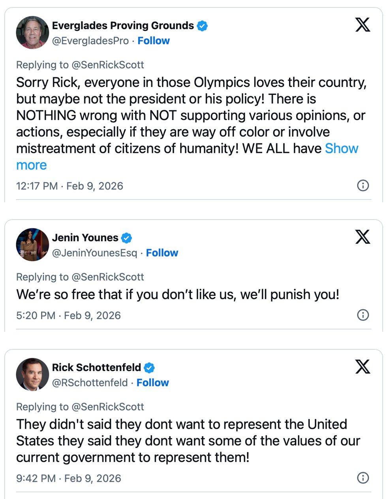
Task: Expand the tweet with Show more
Action: tap(341, 149)
